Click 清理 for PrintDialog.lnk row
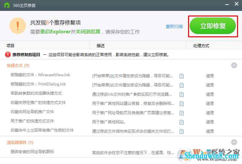This screenshot has height=164, width=242. click(210, 85)
